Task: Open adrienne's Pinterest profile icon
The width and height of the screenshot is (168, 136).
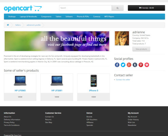Action: [141, 65]
